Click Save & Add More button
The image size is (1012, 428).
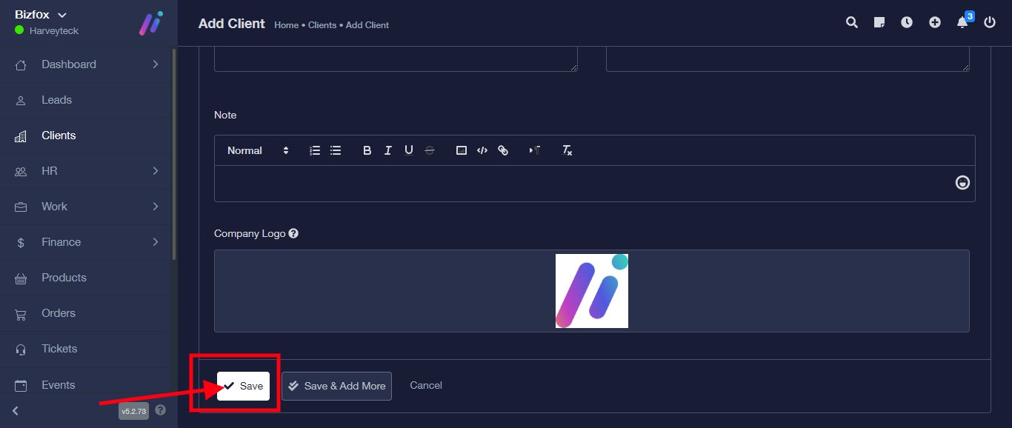tap(336, 386)
